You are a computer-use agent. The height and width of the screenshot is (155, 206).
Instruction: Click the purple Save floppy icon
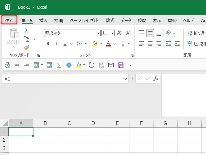pyautogui.click(x=121, y=65)
